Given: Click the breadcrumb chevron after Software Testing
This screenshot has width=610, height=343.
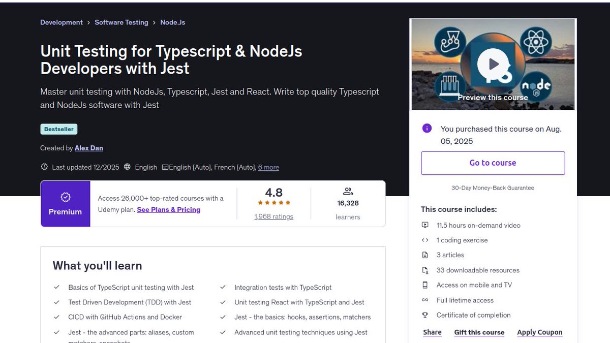Looking at the screenshot, I should [x=154, y=22].
